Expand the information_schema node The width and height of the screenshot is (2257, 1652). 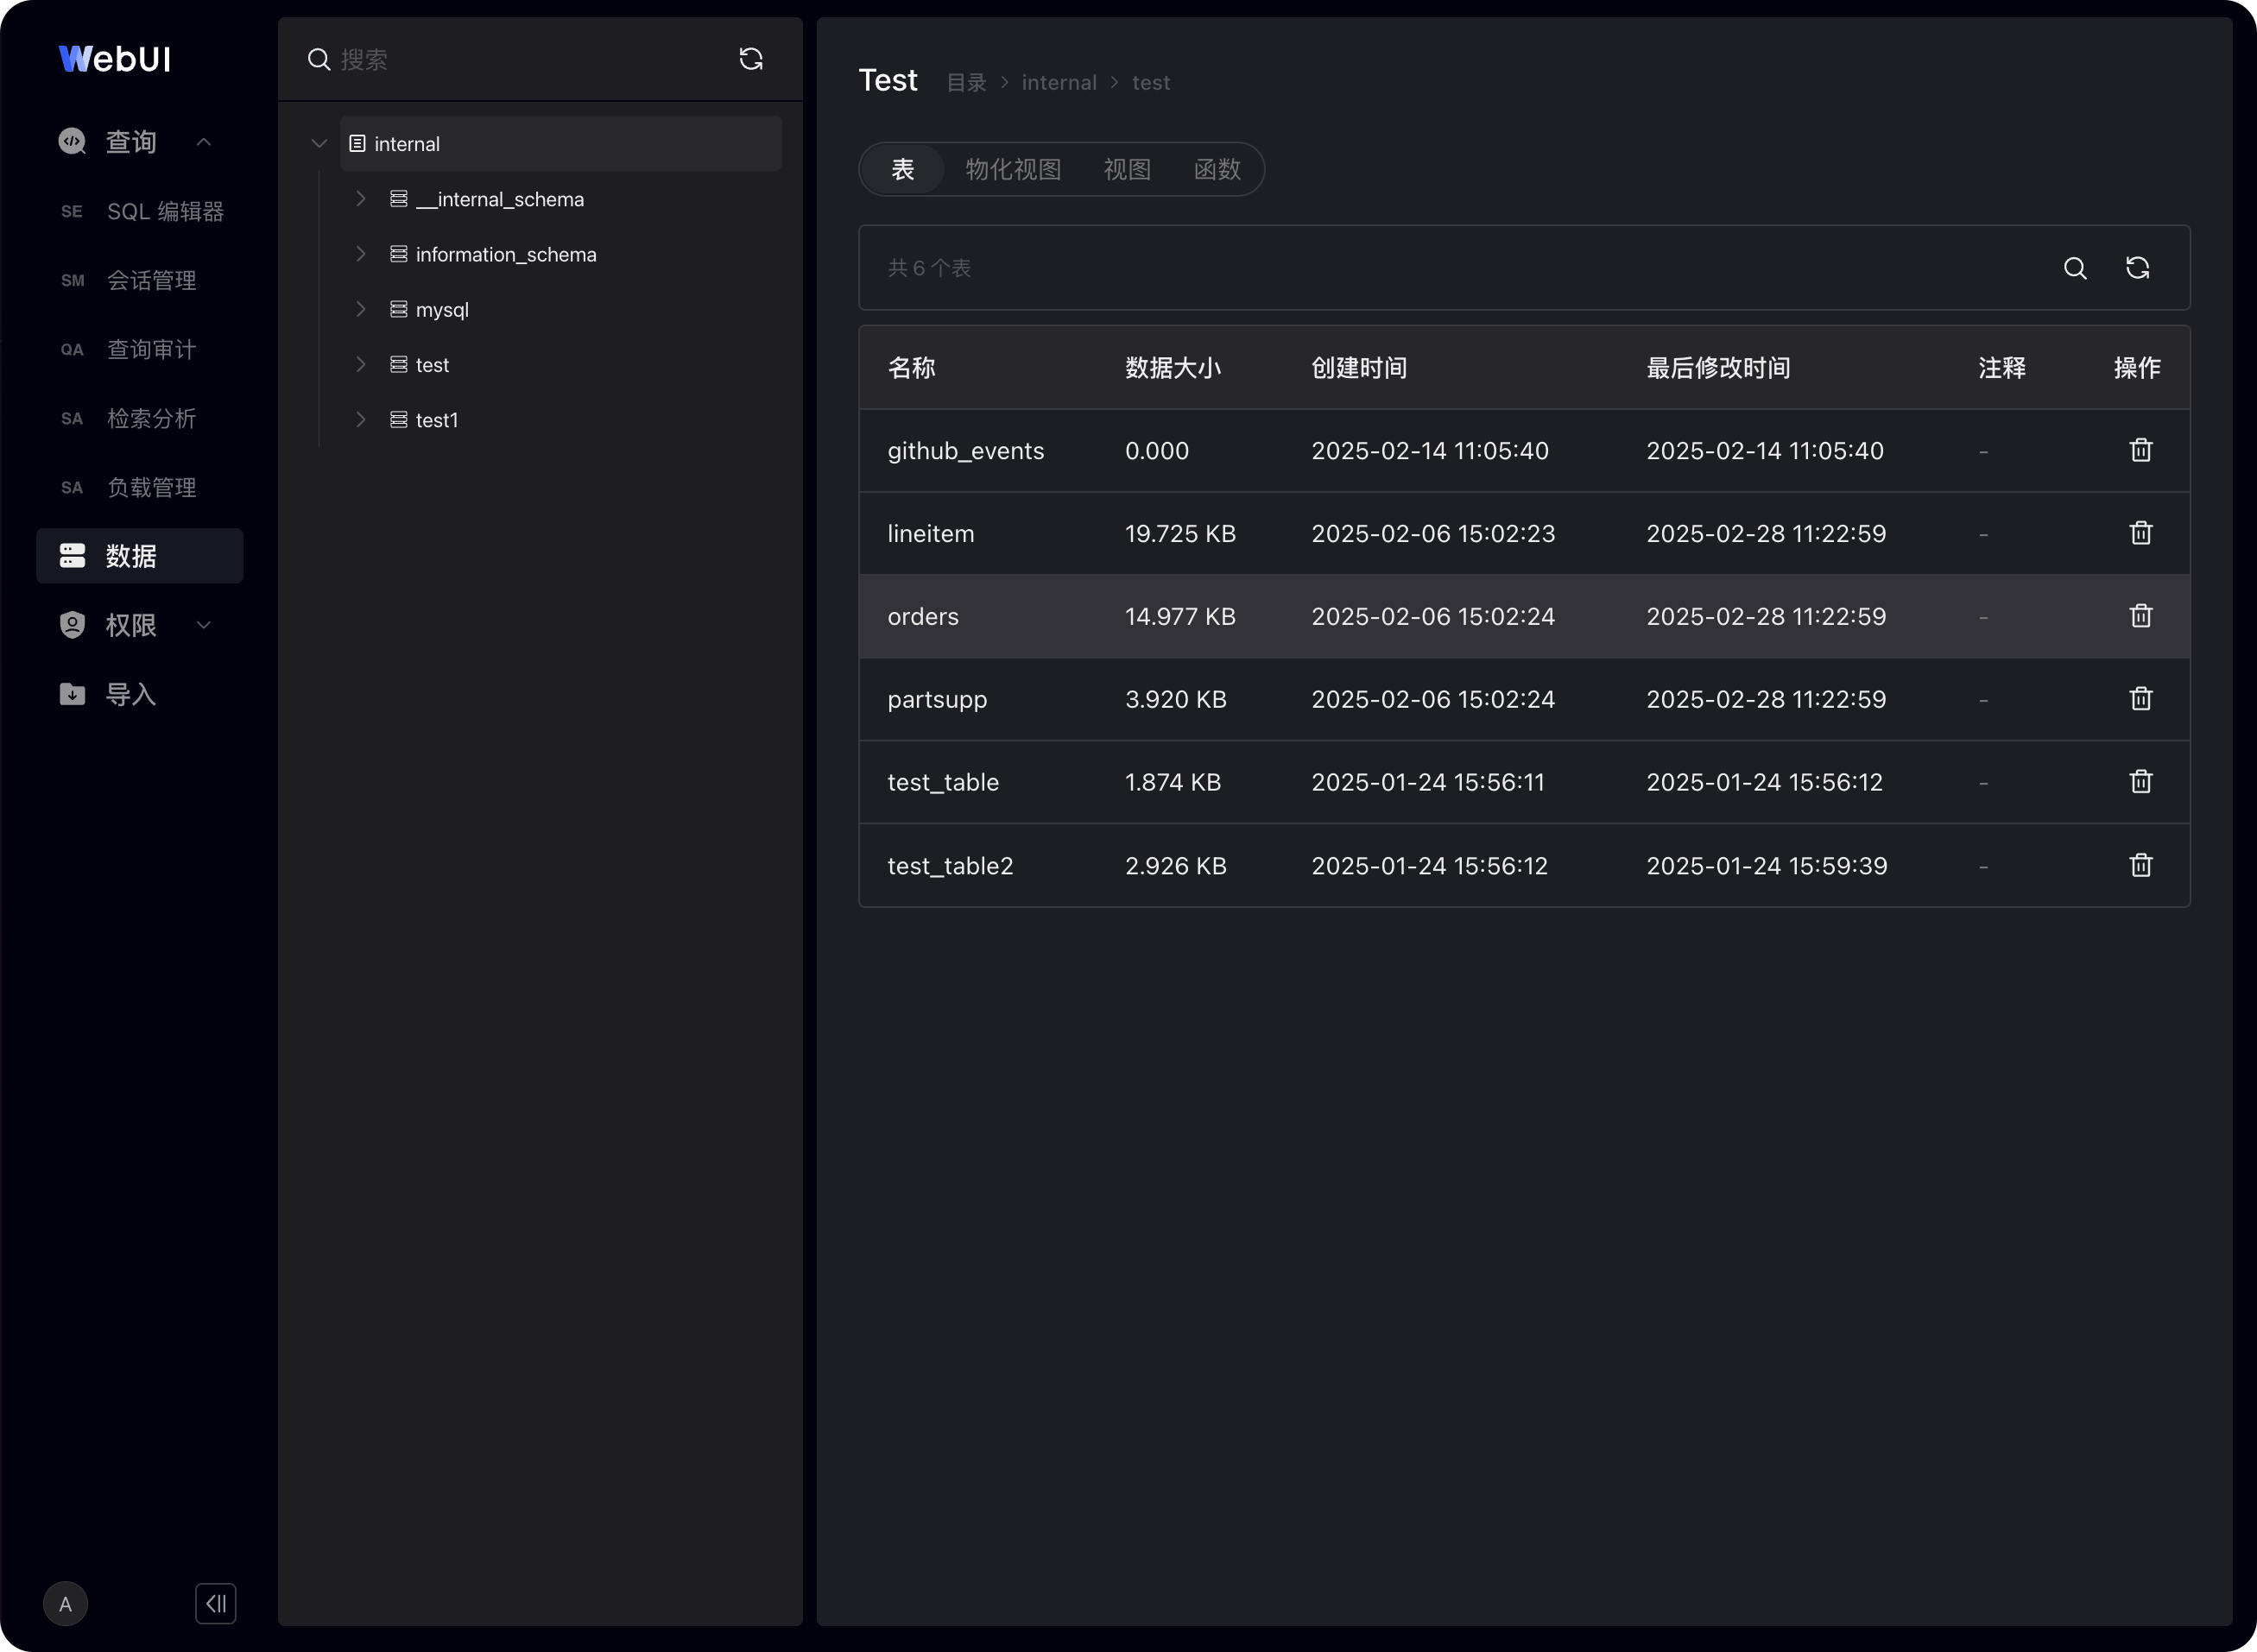point(361,254)
